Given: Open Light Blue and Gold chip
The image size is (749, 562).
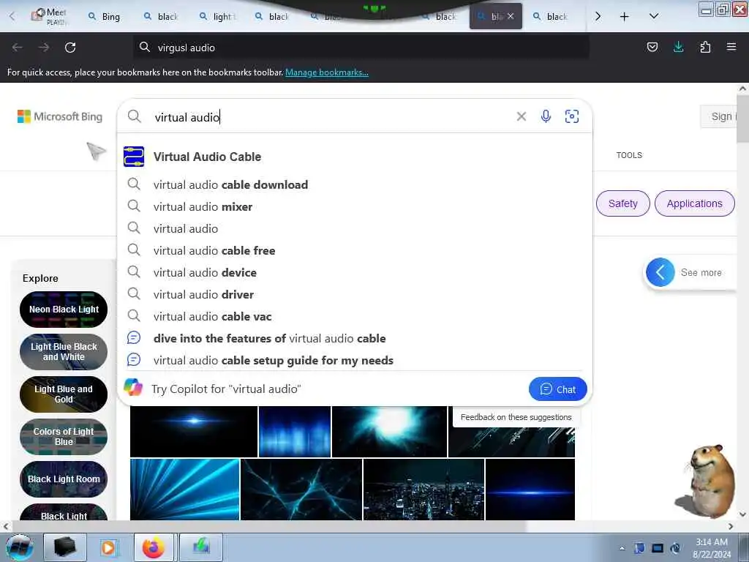Looking at the screenshot, I should point(64,394).
